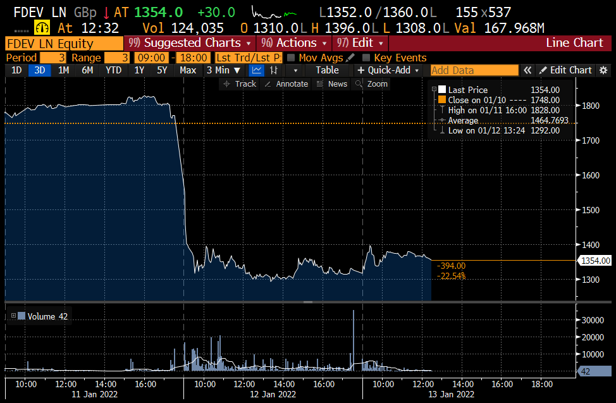Open the News overlay tool

click(332, 84)
